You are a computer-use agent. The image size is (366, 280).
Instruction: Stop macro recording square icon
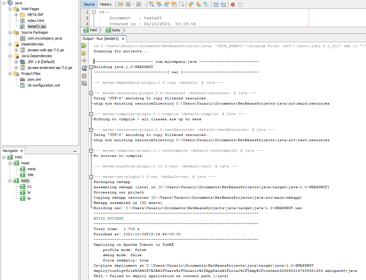point(240,5)
